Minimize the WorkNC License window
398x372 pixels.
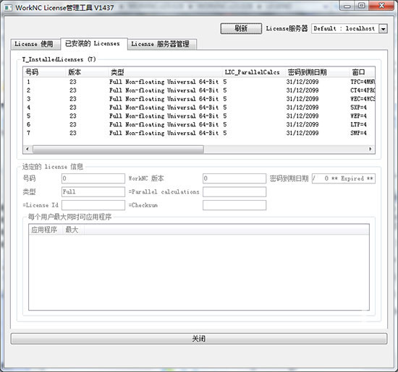[347, 6]
